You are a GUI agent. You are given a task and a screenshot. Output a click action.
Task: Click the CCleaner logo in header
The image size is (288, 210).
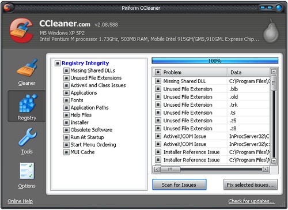(22, 30)
